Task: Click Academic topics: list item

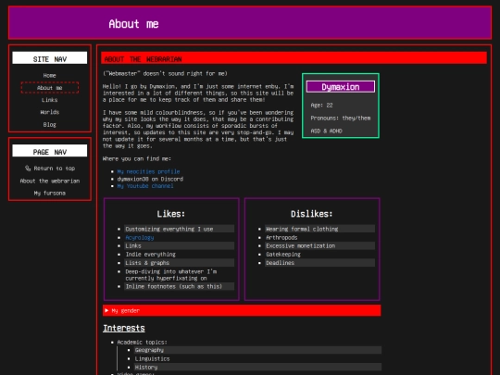Action: (x=143, y=343)
